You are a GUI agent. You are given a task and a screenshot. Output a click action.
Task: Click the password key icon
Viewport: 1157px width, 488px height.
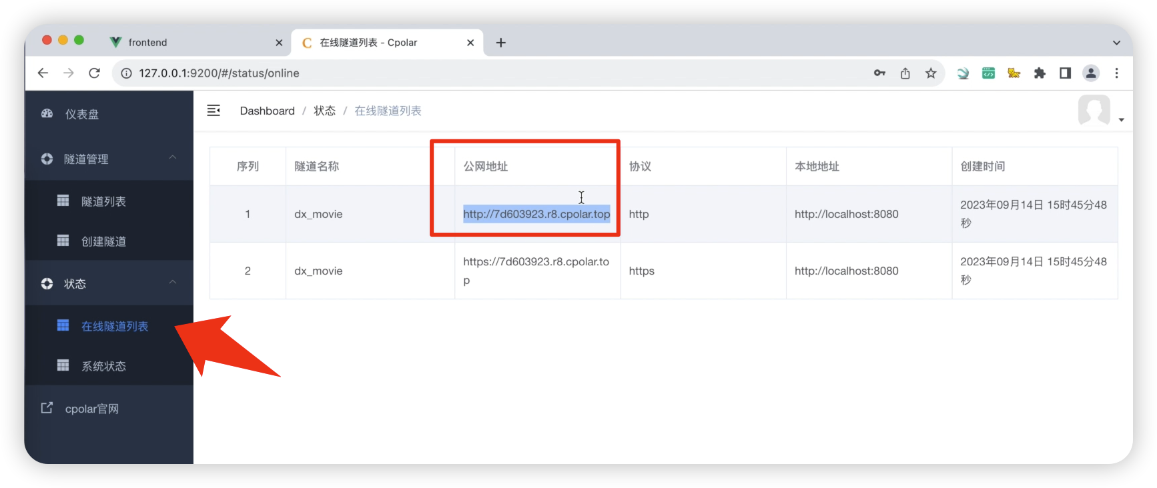pyautogui.click(x=879, y=73)
